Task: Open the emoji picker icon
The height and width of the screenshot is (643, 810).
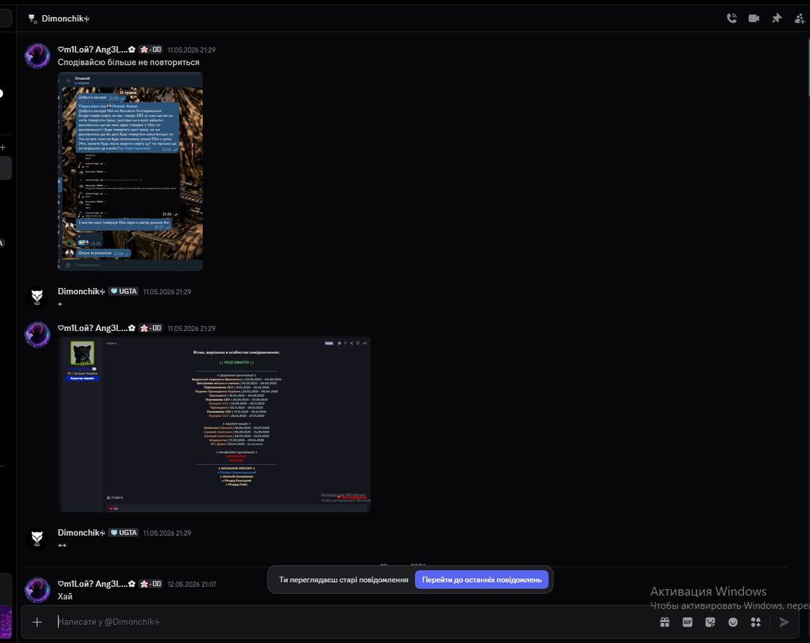Action: point(733,622)
